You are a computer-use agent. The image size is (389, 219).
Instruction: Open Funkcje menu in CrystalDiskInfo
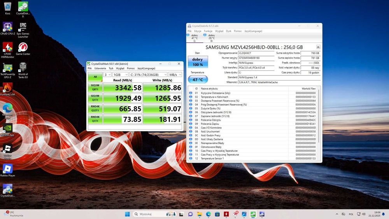(208, 31)
